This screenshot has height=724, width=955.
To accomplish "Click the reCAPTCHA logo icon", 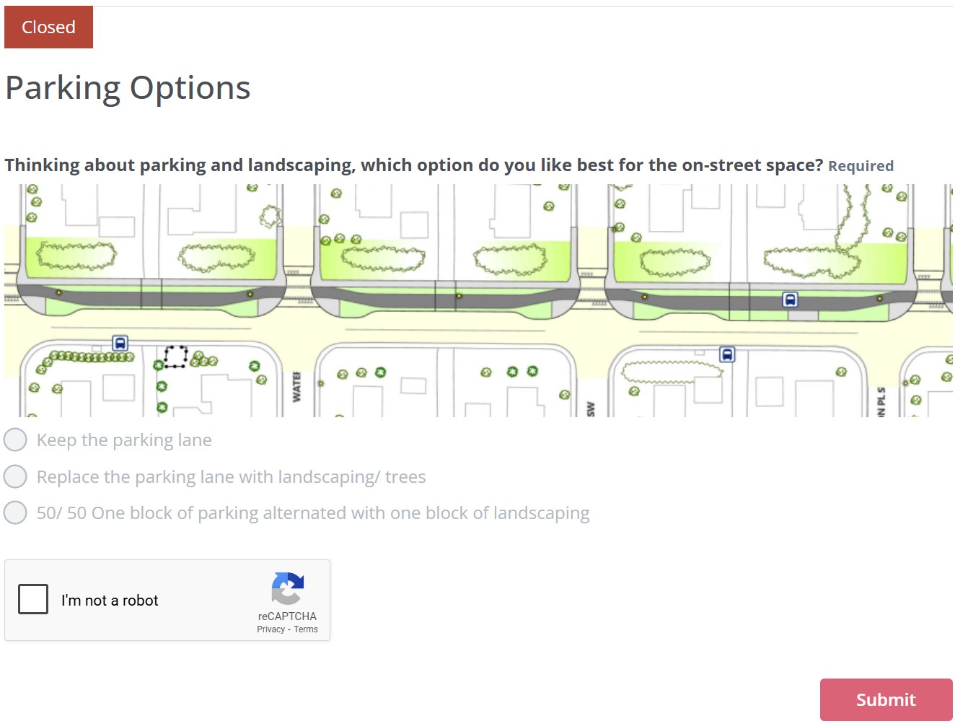I will coord(287,589).
